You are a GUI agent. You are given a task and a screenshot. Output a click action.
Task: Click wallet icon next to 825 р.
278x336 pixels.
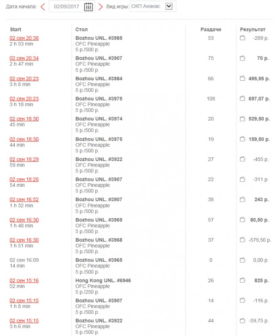point(242,280)
